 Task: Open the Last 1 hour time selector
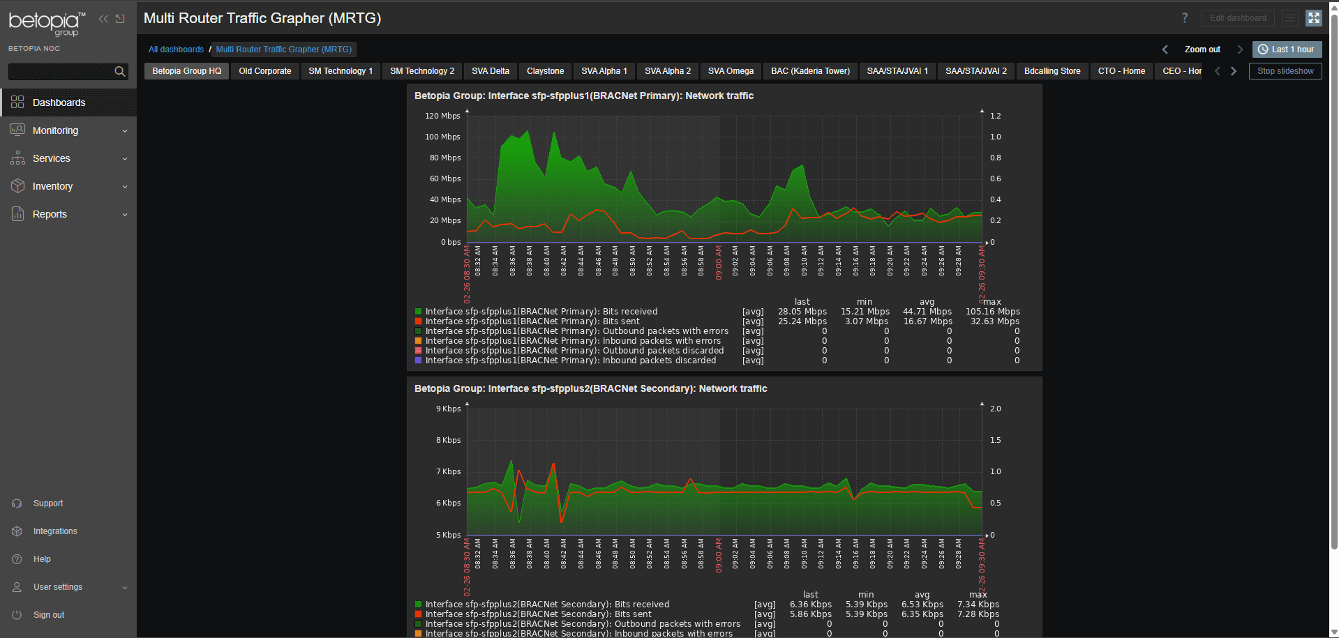pyautogui.click(x=1287, y=50)
